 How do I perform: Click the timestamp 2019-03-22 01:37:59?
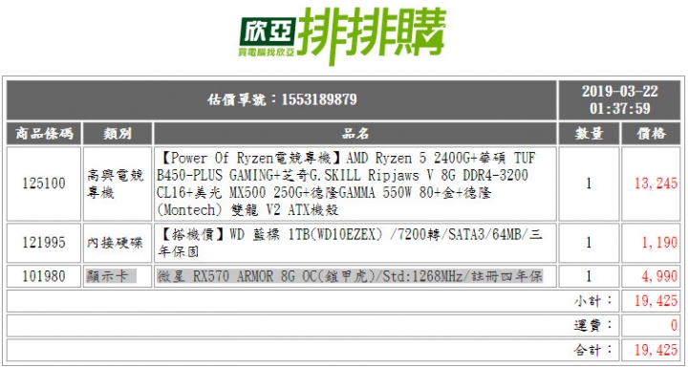(x=619, y=100)
